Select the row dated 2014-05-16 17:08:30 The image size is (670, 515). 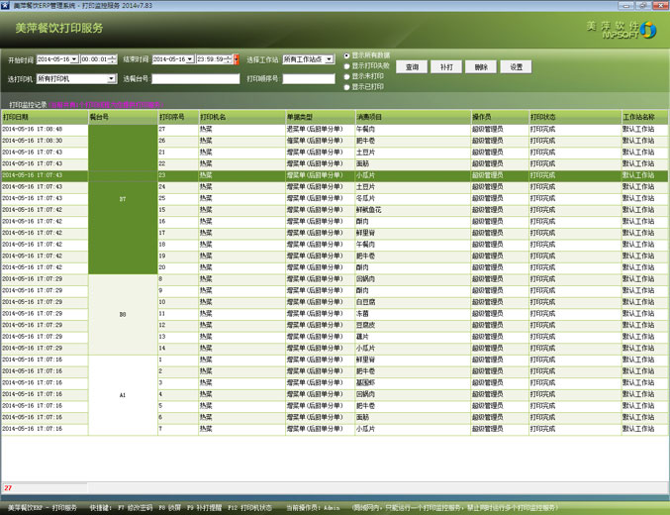335,141
